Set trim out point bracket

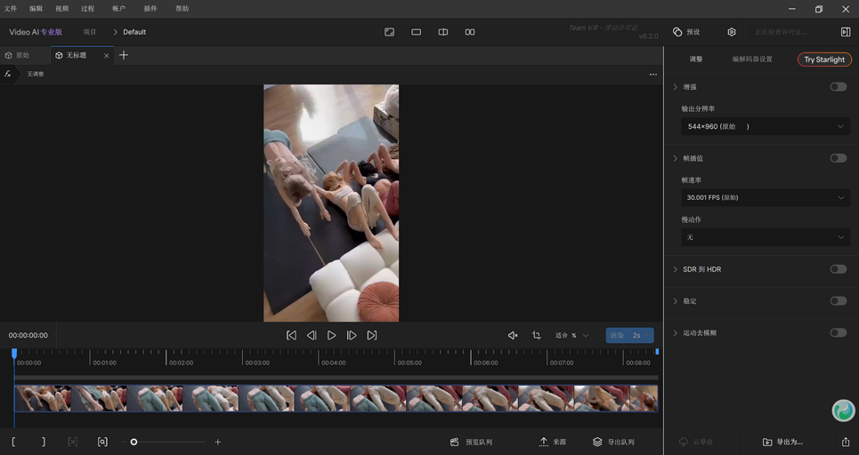coord(44,442)
